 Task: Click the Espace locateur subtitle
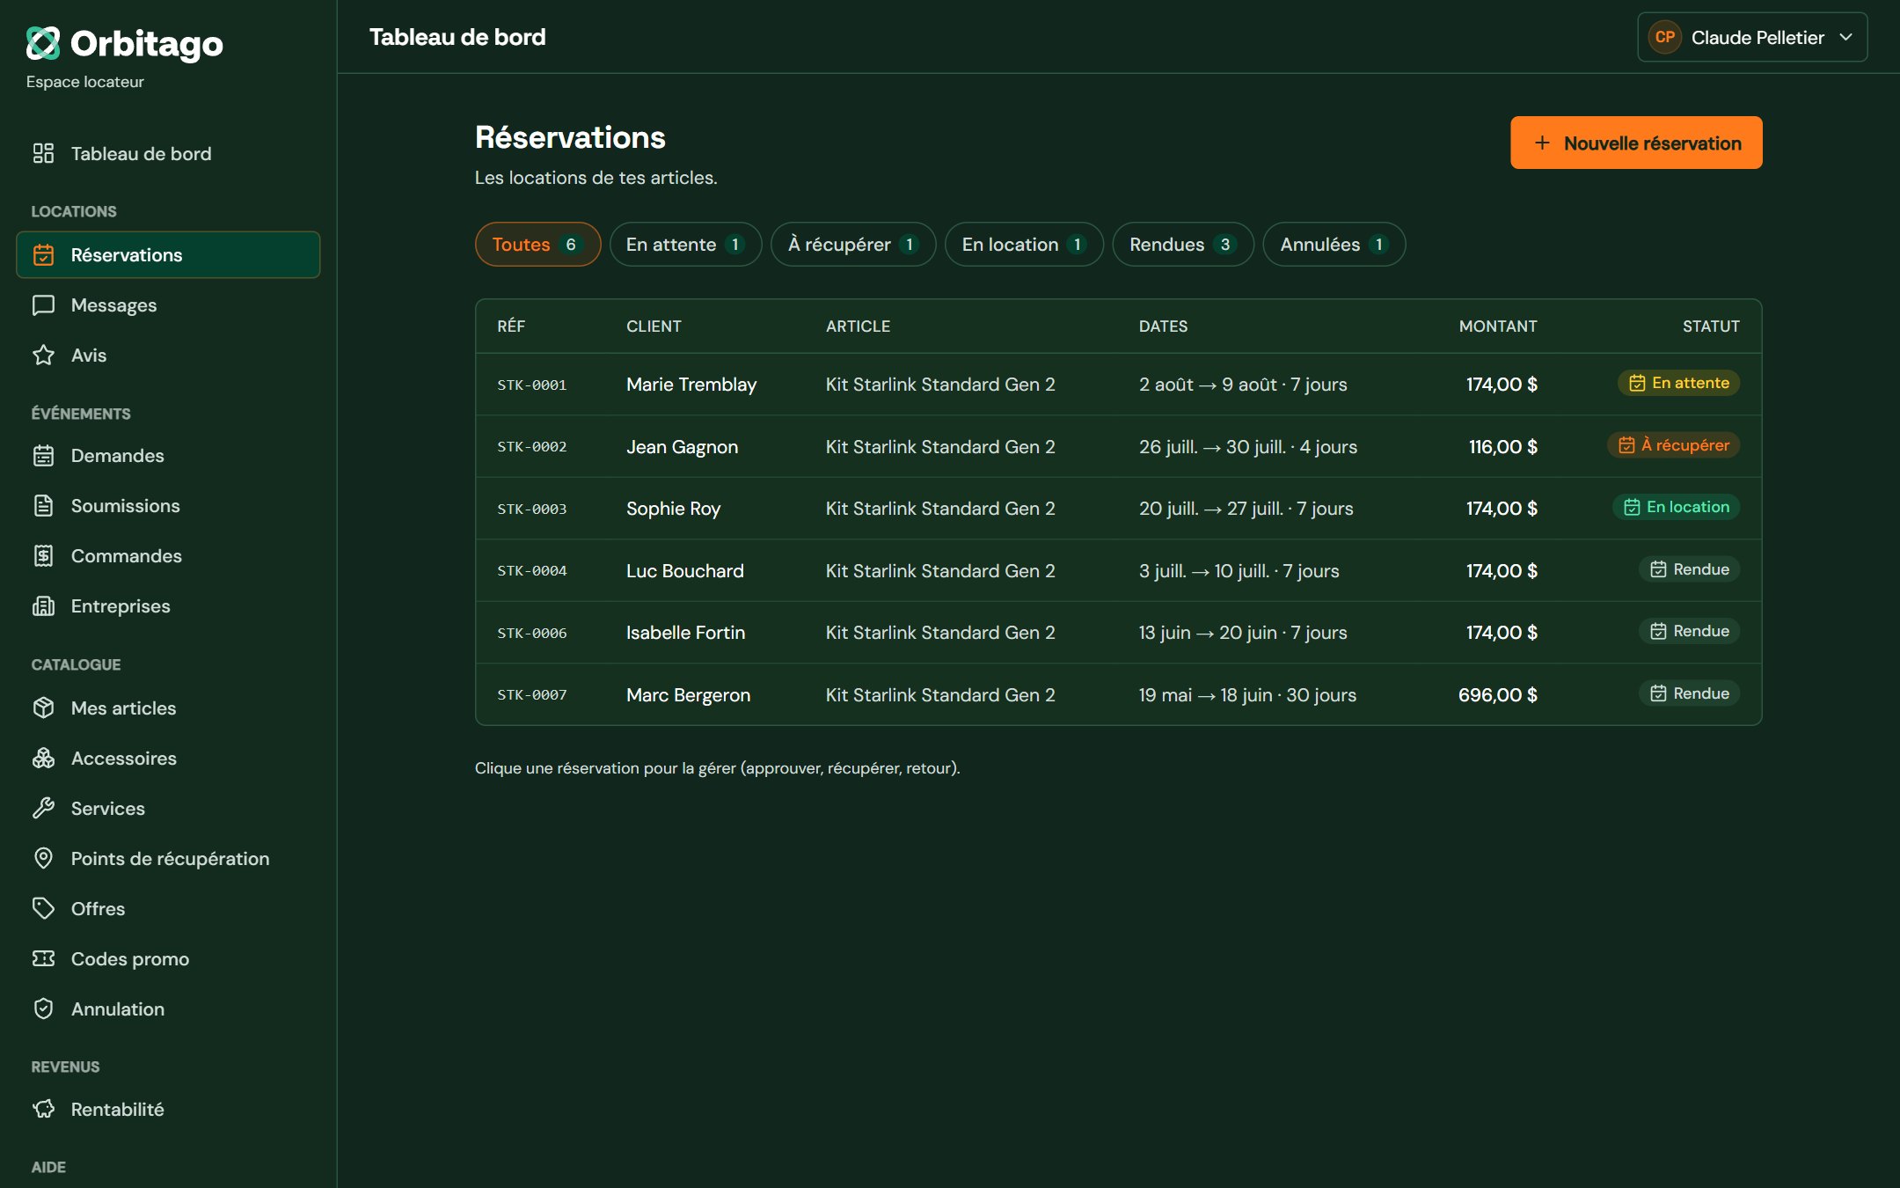click(84, 82)
